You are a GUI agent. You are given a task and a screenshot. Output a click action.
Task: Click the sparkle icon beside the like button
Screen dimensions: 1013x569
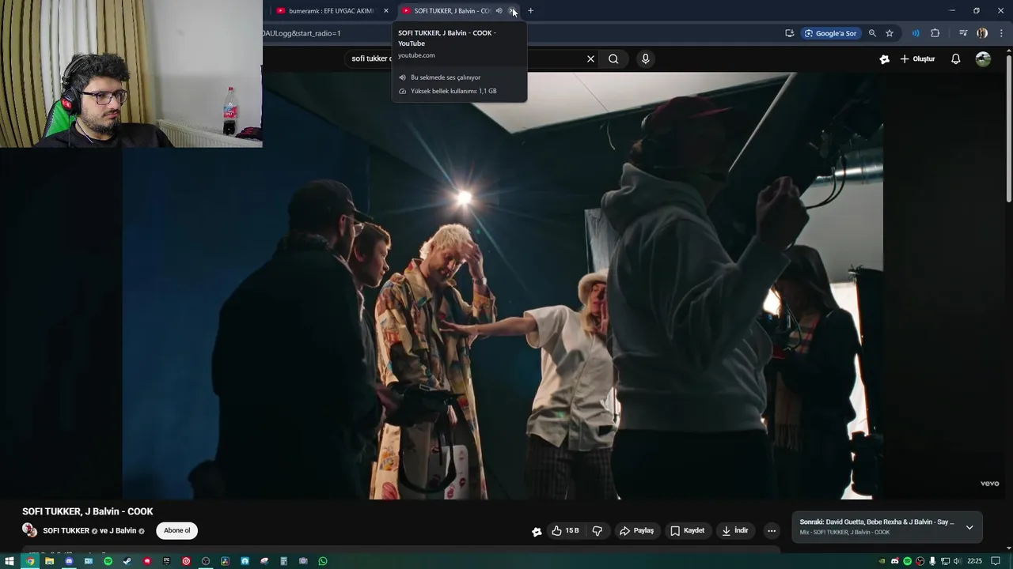coord(537,531)
